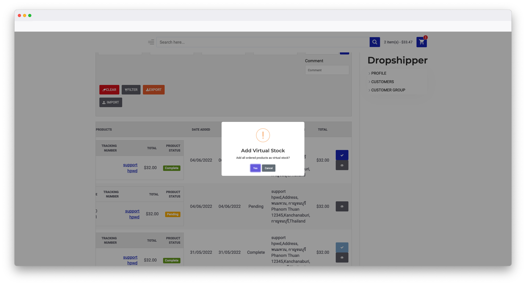Toggle the dark checkmark button beside the $32.00 order
This screenshot has height=285, width=526.
tap(342, 155)
